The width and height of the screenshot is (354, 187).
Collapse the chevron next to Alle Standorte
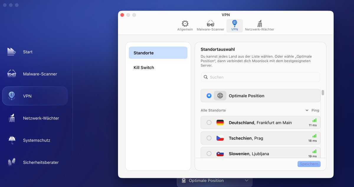(x=307, y=110)
